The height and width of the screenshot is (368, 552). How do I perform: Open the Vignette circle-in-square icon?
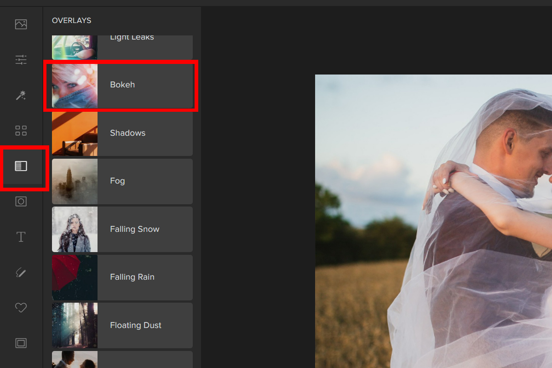click(21, 201)
